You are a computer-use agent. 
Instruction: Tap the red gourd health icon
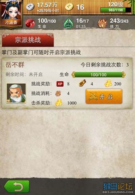click(30, 23)
